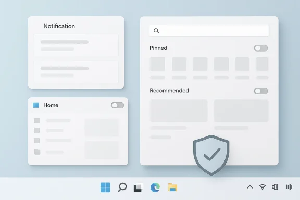The height and width of the screenshot is (200, 300).
Task: Click the sound bars tray icon
Action: [289, 187]
